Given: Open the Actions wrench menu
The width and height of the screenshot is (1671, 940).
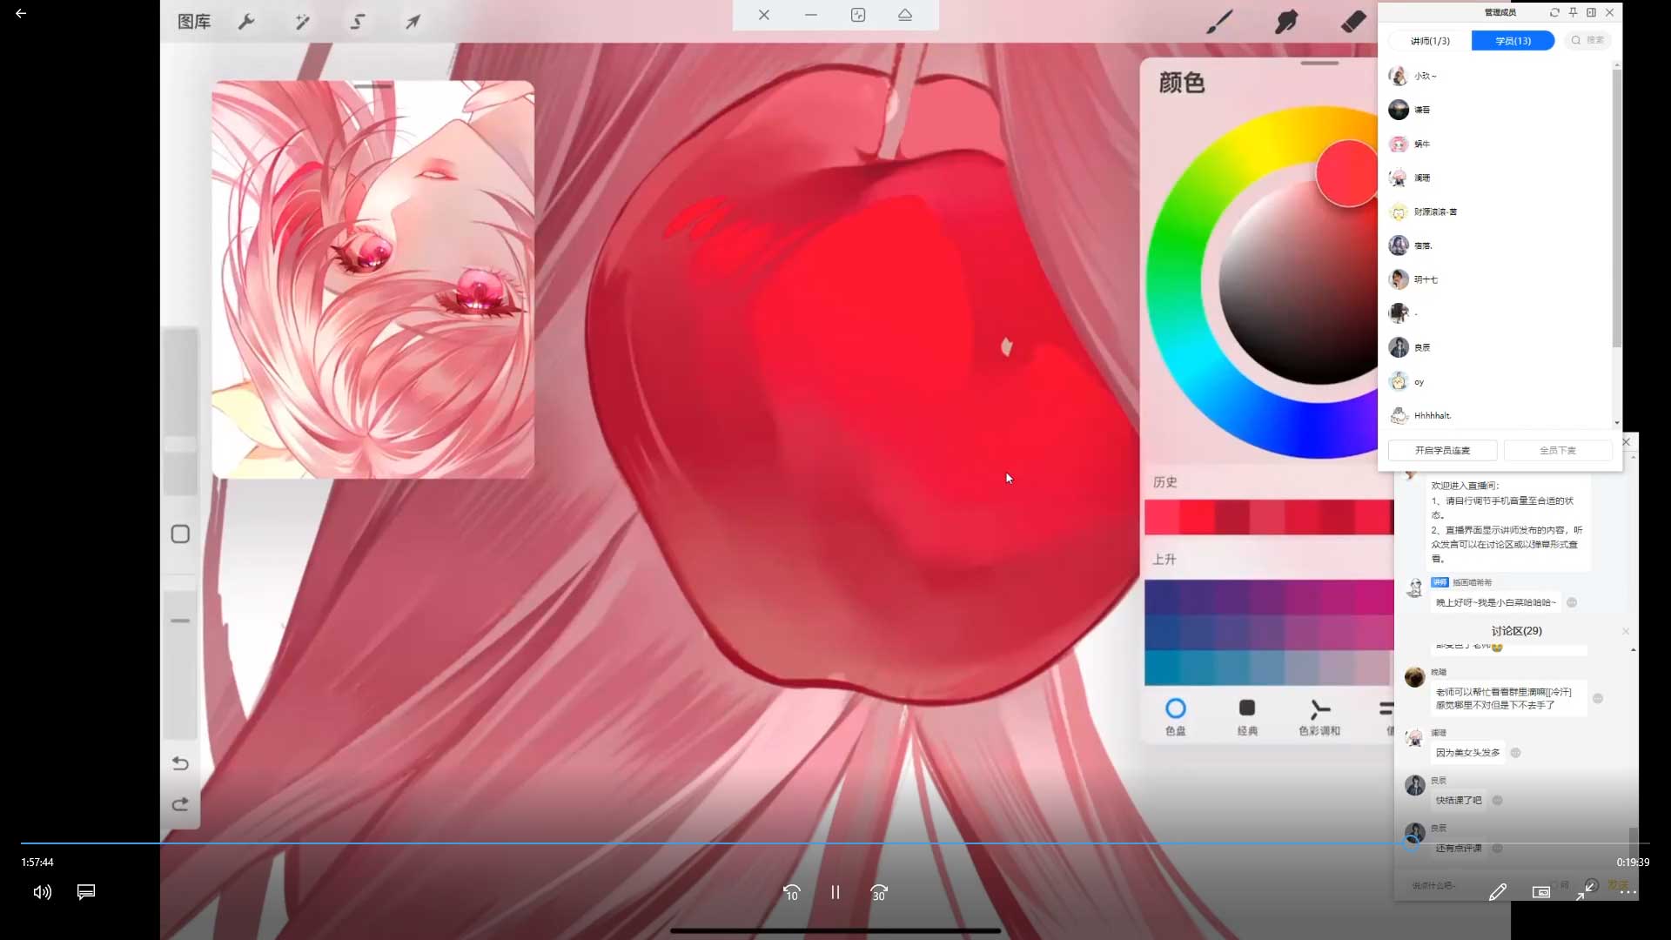Looking at the screenshot, I should tap(246, 22).
